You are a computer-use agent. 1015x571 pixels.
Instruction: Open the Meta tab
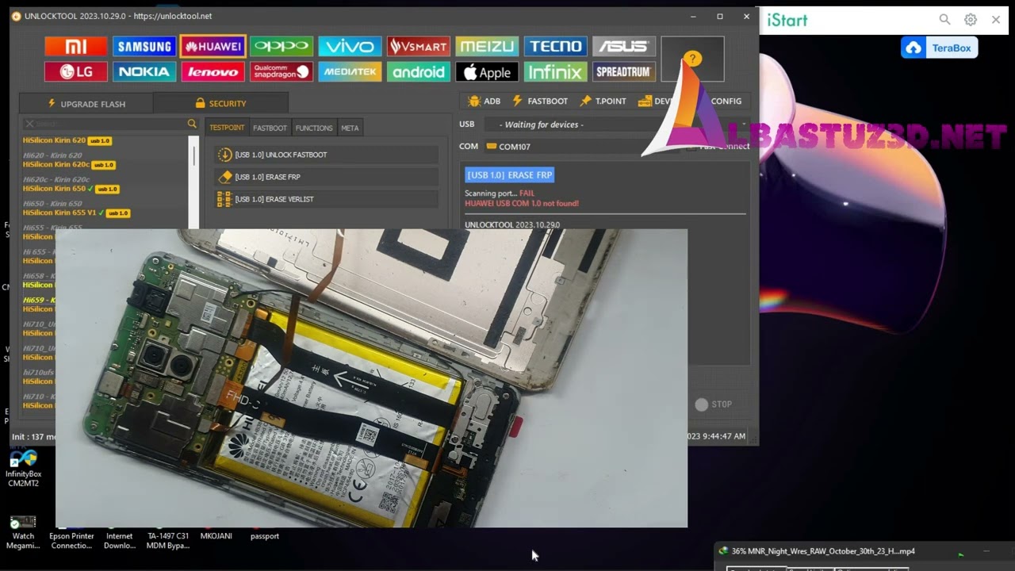click(x=350, y=128)
